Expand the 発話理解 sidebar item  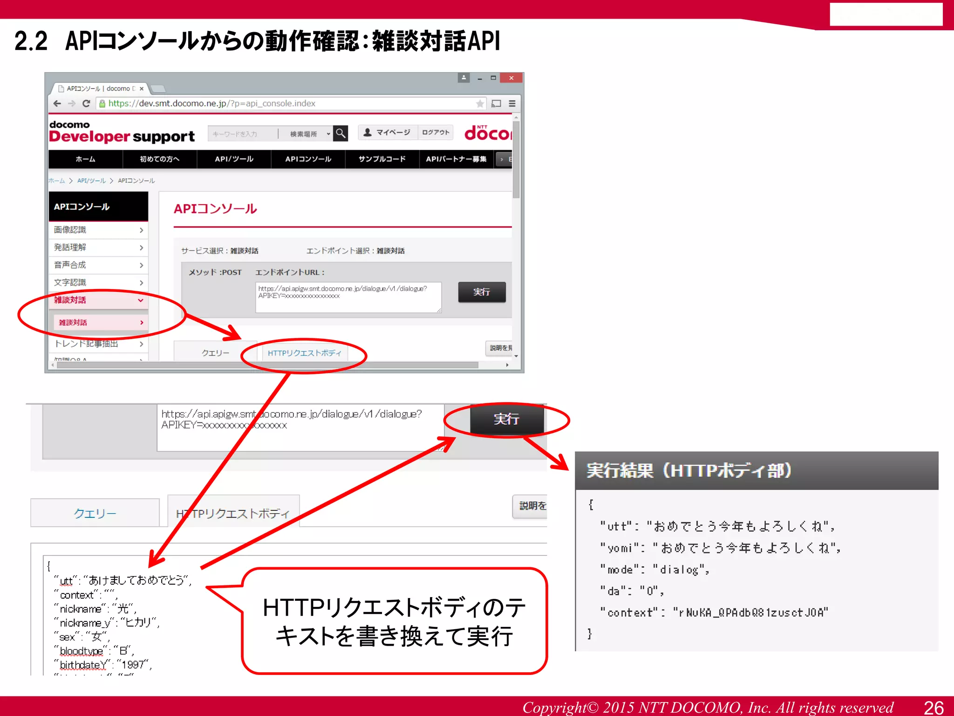[x=98, y=248]
